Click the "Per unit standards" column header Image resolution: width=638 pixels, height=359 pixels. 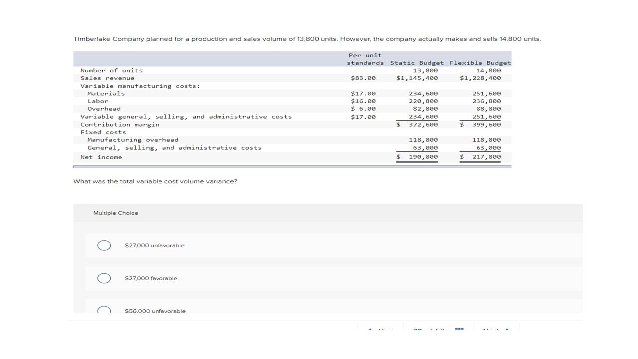click(365, 59)
